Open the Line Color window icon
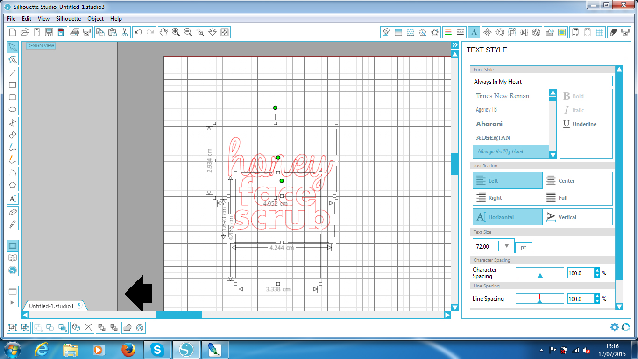 tap(448, 32)
